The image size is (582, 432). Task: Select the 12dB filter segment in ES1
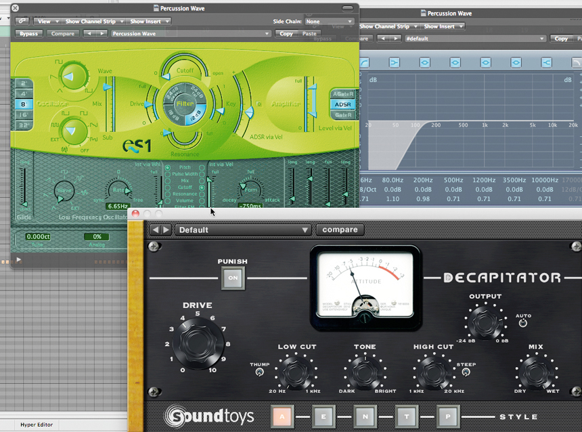pyautogui.click(x=196, y=116)
